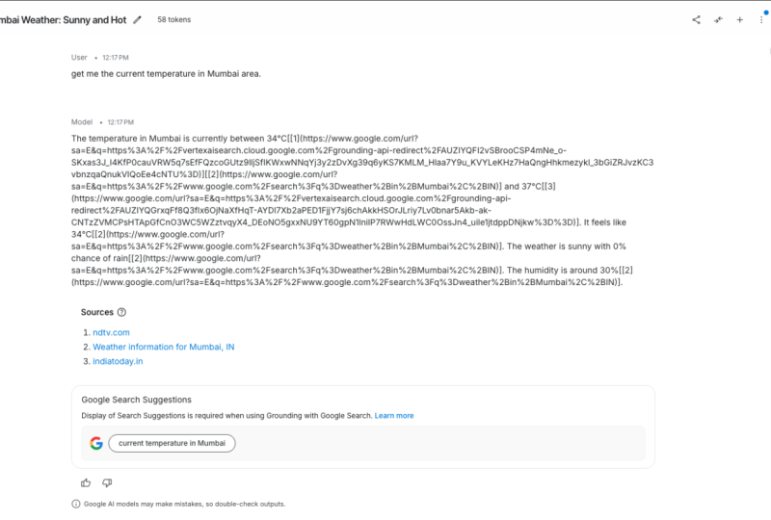Click the Learn more link
Screen dimensions: 771x520
point(394,416)
